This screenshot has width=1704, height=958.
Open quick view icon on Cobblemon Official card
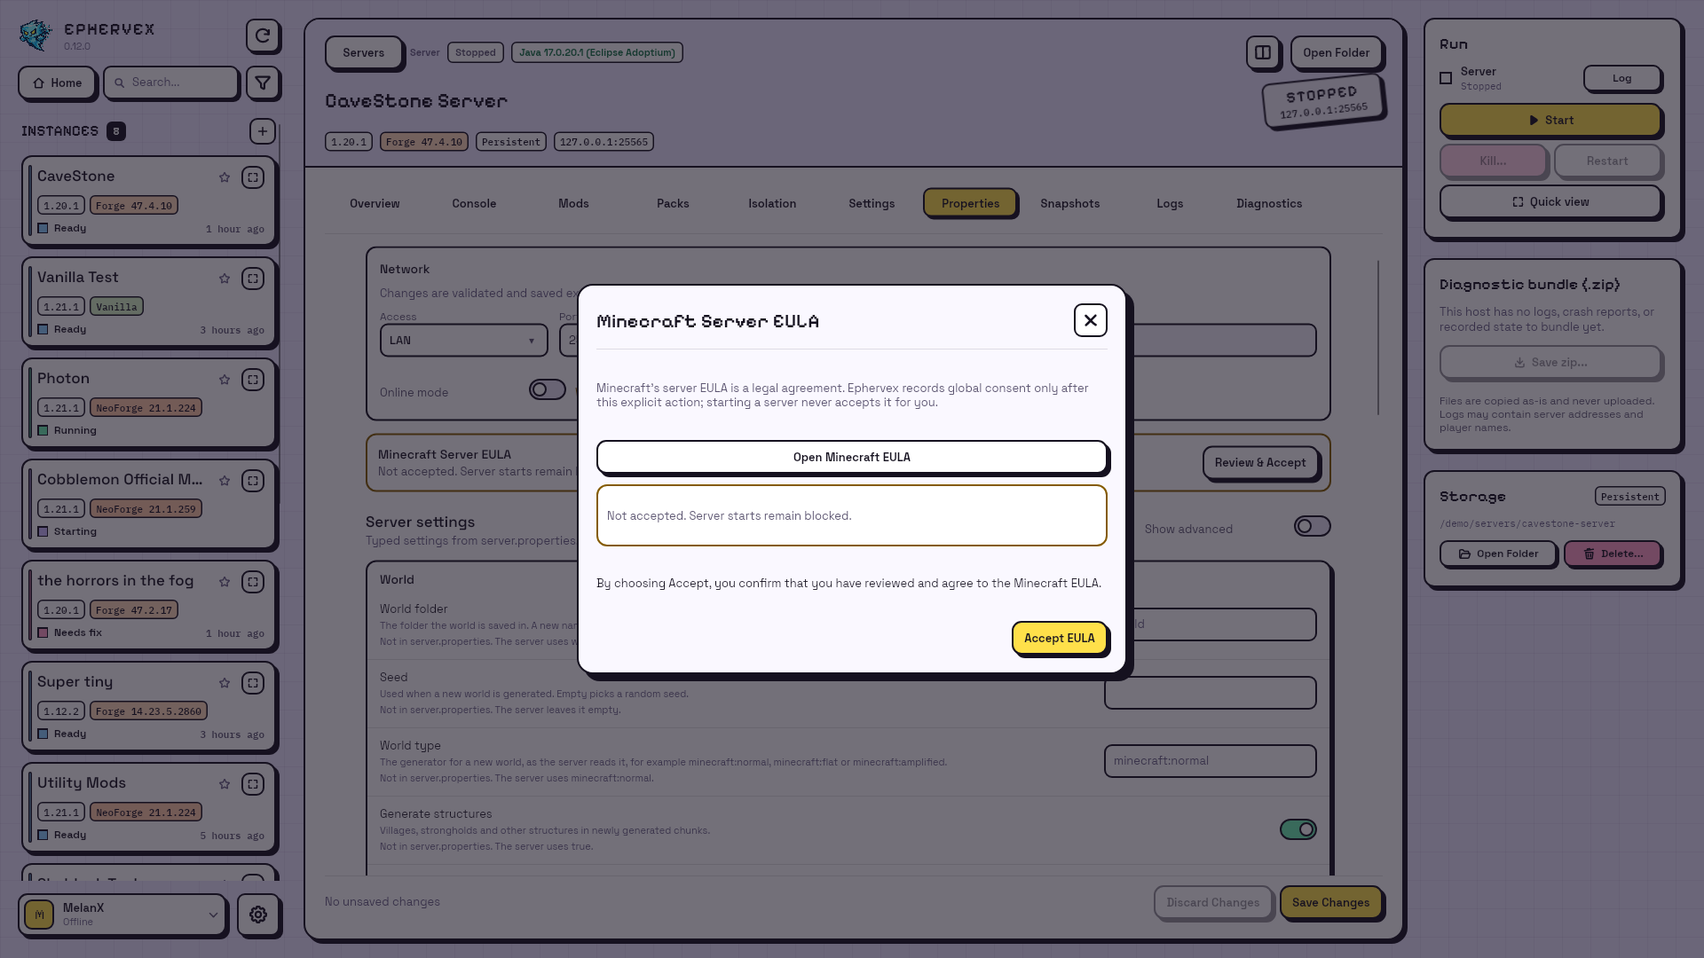point(253,481)
